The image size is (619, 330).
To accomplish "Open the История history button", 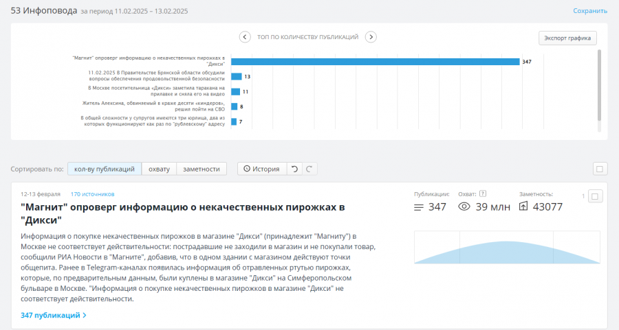I will click(262, 169).
